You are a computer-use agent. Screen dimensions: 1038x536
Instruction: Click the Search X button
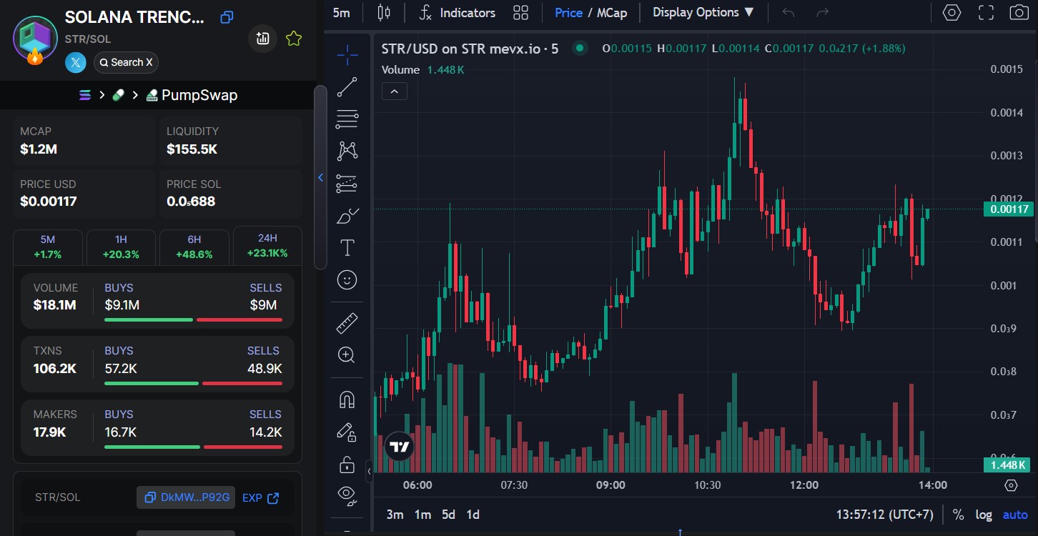point(126,62)
